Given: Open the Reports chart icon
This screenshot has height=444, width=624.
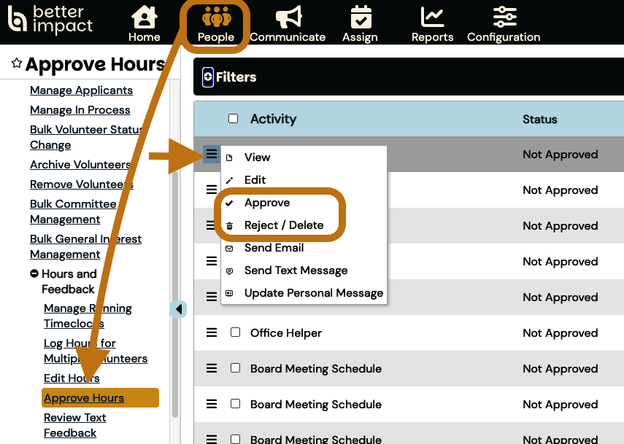Looking at the screenshot, I should [432, 17].
